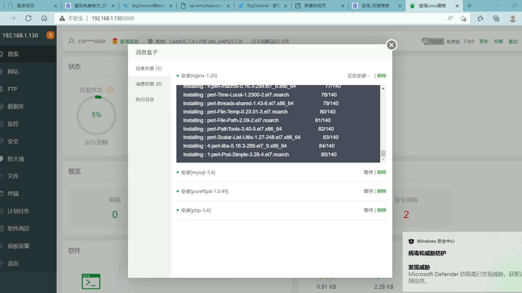Open 监控 in the sidebar
Screen dimensions: 522x293
point(28,124)
